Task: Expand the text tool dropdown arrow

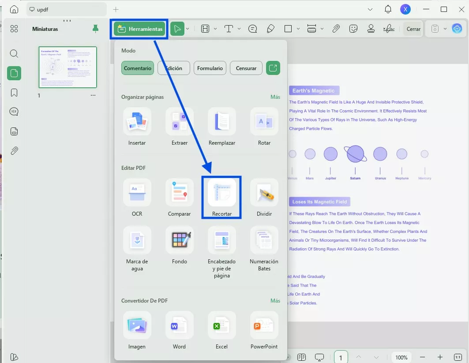Action: (x=239, y=29)
